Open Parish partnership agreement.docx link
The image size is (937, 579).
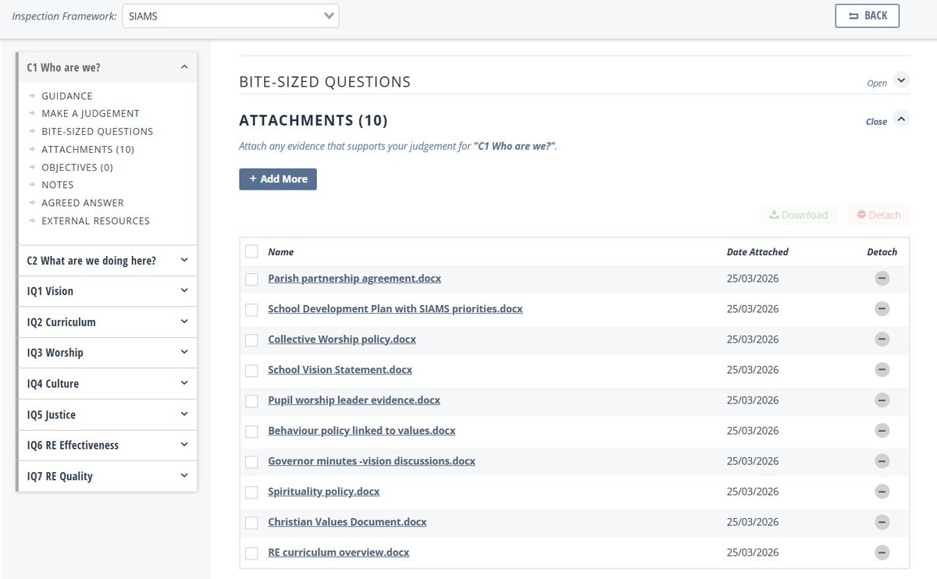(x=354, y=279)
